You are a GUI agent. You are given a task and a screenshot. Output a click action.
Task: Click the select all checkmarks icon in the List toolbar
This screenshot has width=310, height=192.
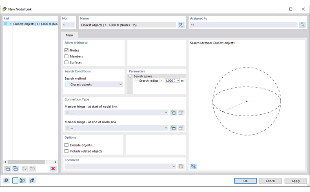click(x=25, y=168)
